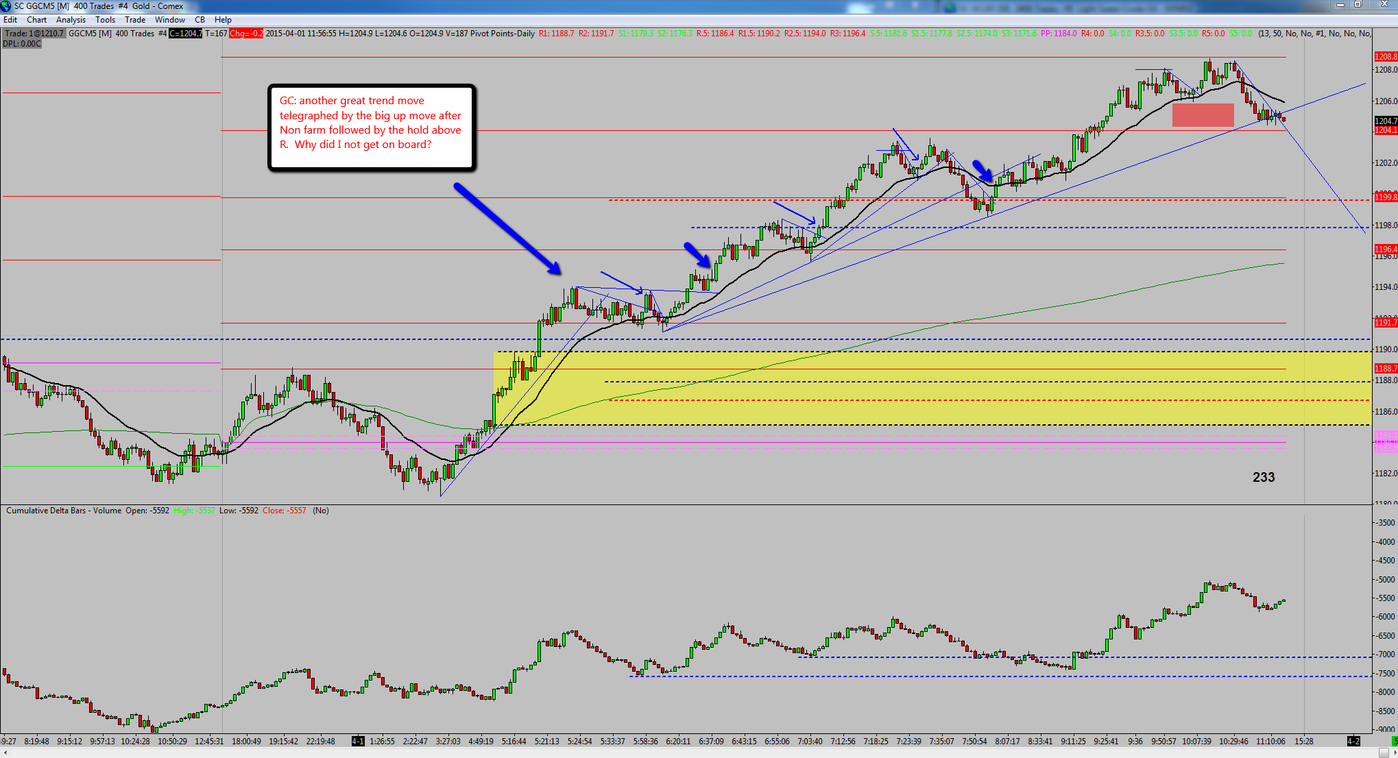Image resolution: width=1398 pixels, height=758 pixels.
Task: Click the 'High: -5537' delta value
Action: pyautogui.click(x=195, y=511)
